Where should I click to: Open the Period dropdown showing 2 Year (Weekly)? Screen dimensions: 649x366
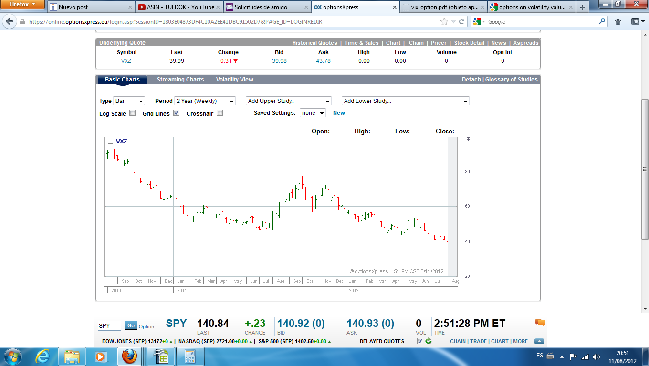tap(205, 101)
